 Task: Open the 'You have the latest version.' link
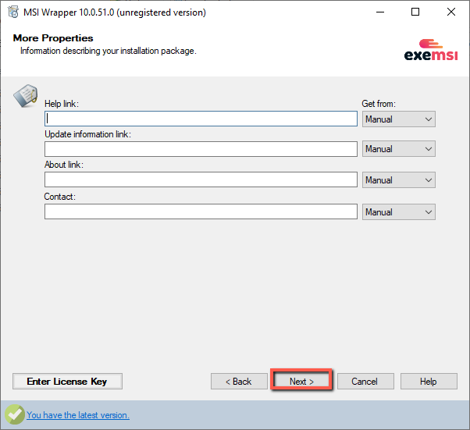pyautogui.click(x=78, y=415)
